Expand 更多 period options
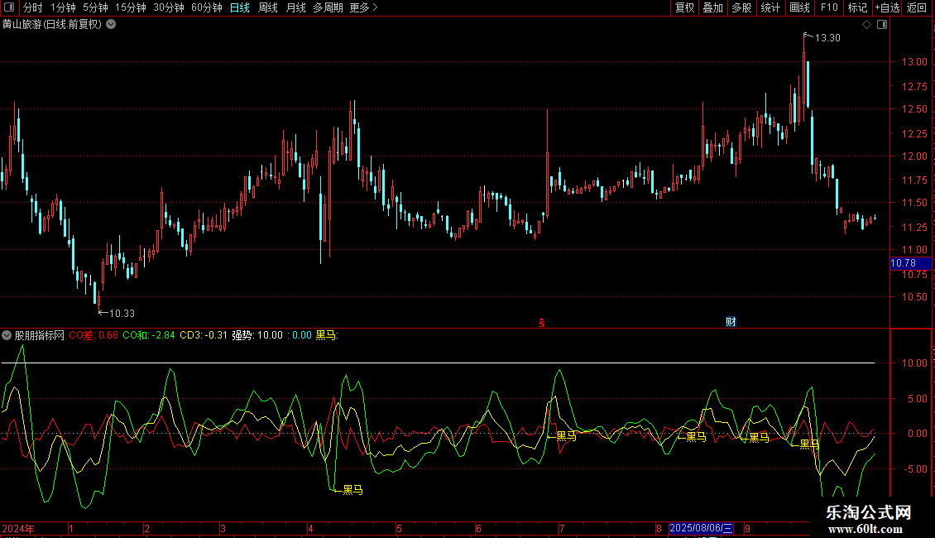The width and height of the screenshot is (935, 538). tap(363, 8)
